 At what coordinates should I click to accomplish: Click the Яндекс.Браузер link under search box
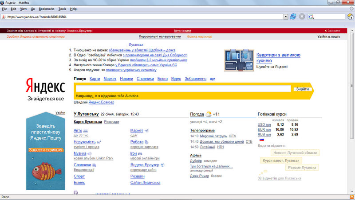click(x=101, y=102)
